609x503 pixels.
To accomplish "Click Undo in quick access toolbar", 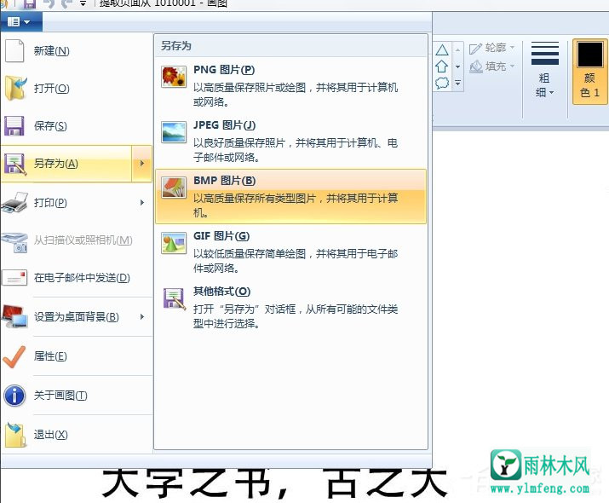I will click(49, 4).
